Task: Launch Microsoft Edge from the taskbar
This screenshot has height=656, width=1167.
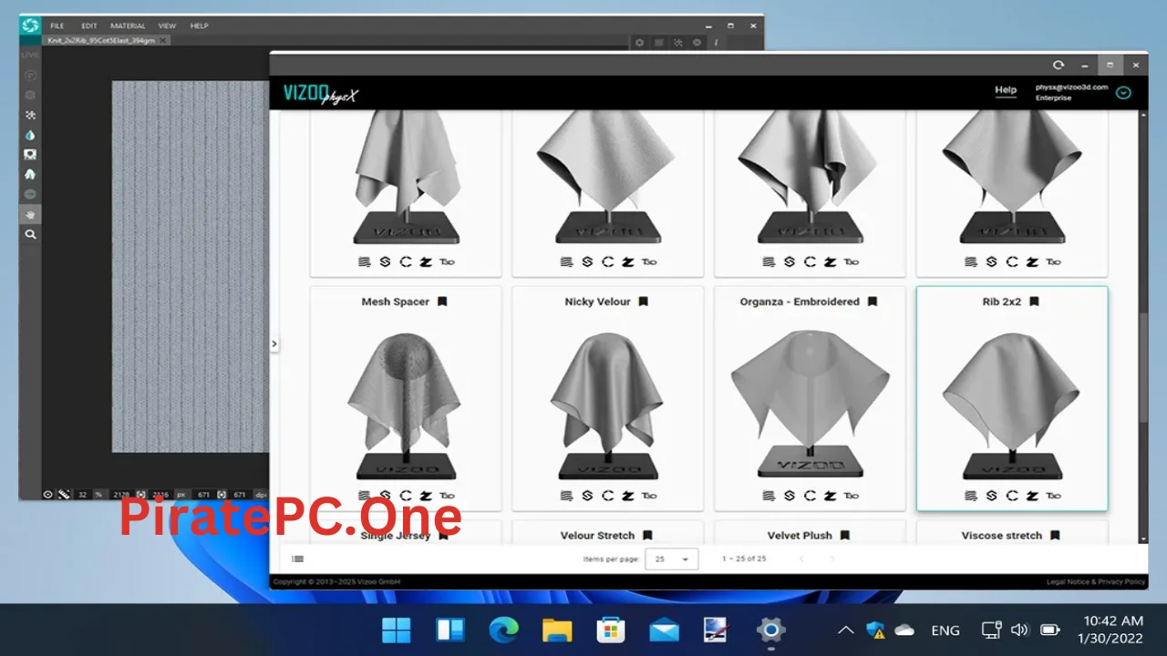Action: [x=503, y=630]
